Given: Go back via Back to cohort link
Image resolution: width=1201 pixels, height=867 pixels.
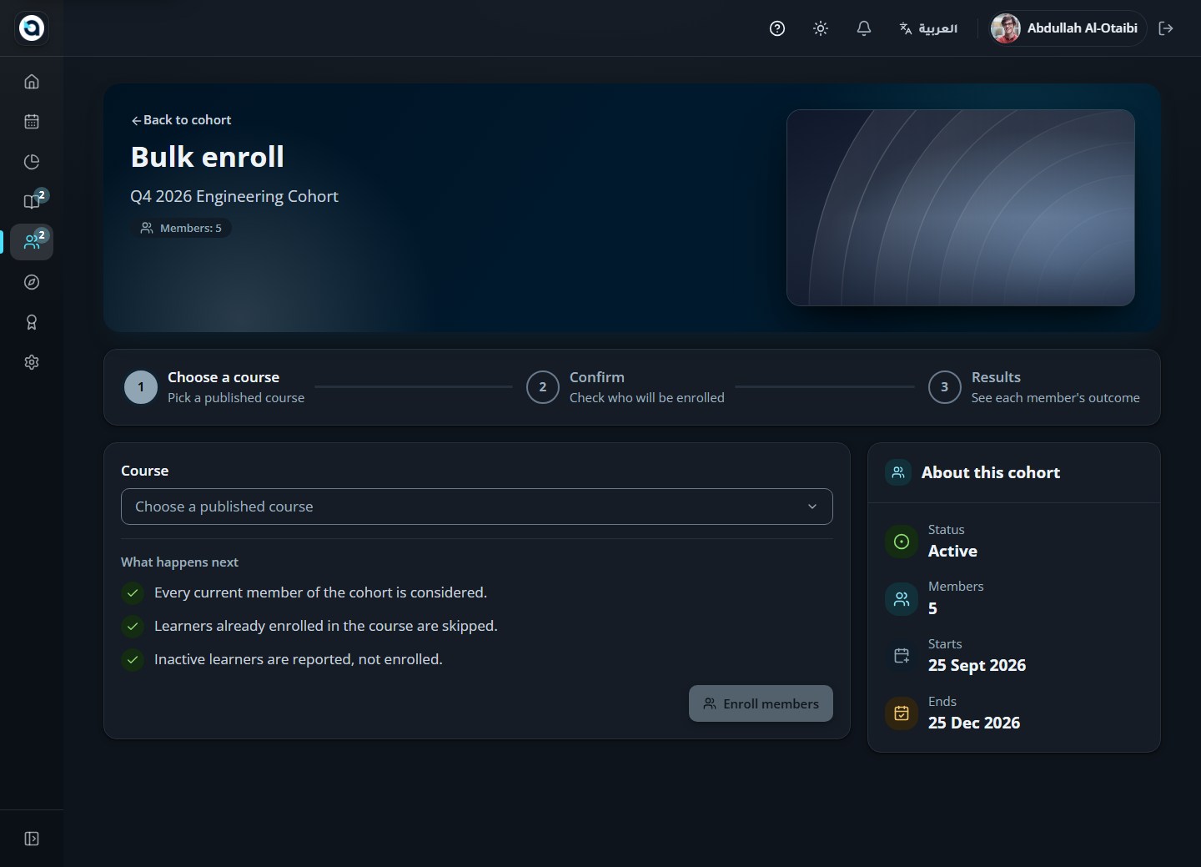Looking at the screenshot, I should 181,120.
